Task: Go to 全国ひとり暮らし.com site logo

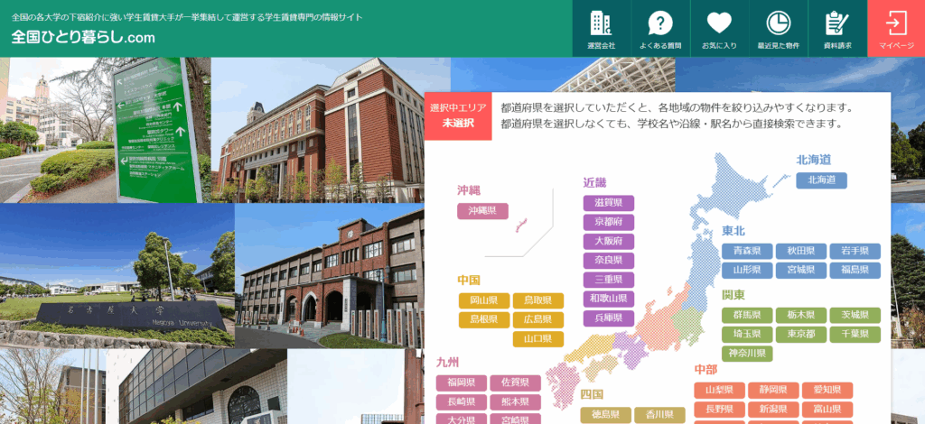Action: (83, 38)
